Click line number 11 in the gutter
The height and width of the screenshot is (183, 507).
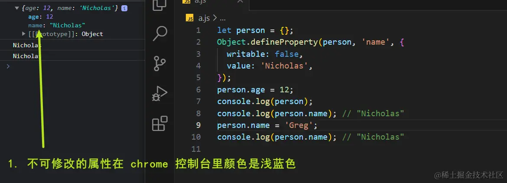[x=196, y=149]
